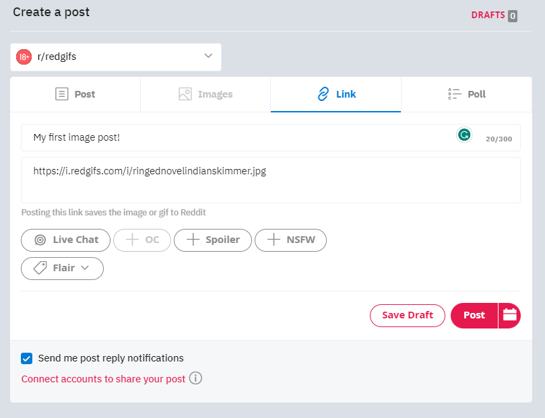Open the schedule post calendar icon
Screen dimensions: 545x418
point(509,315)
